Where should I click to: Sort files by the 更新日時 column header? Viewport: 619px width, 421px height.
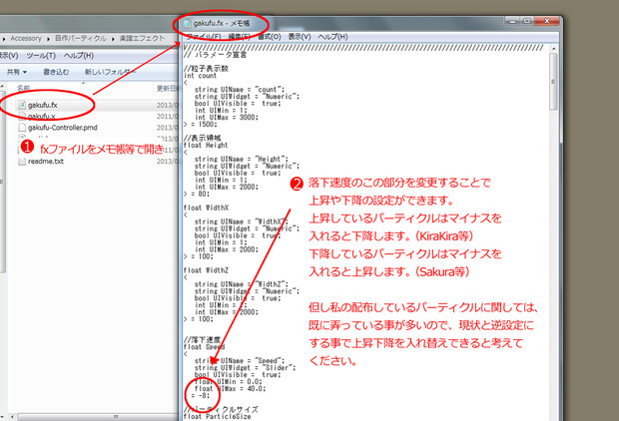168,88
